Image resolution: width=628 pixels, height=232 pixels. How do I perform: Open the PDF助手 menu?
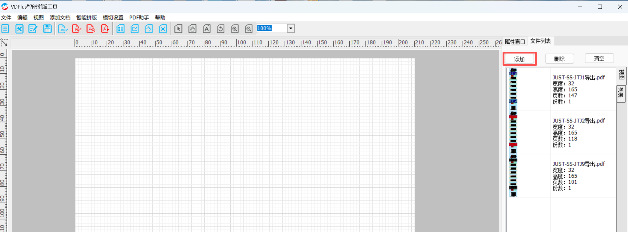[x=139, y=18]
